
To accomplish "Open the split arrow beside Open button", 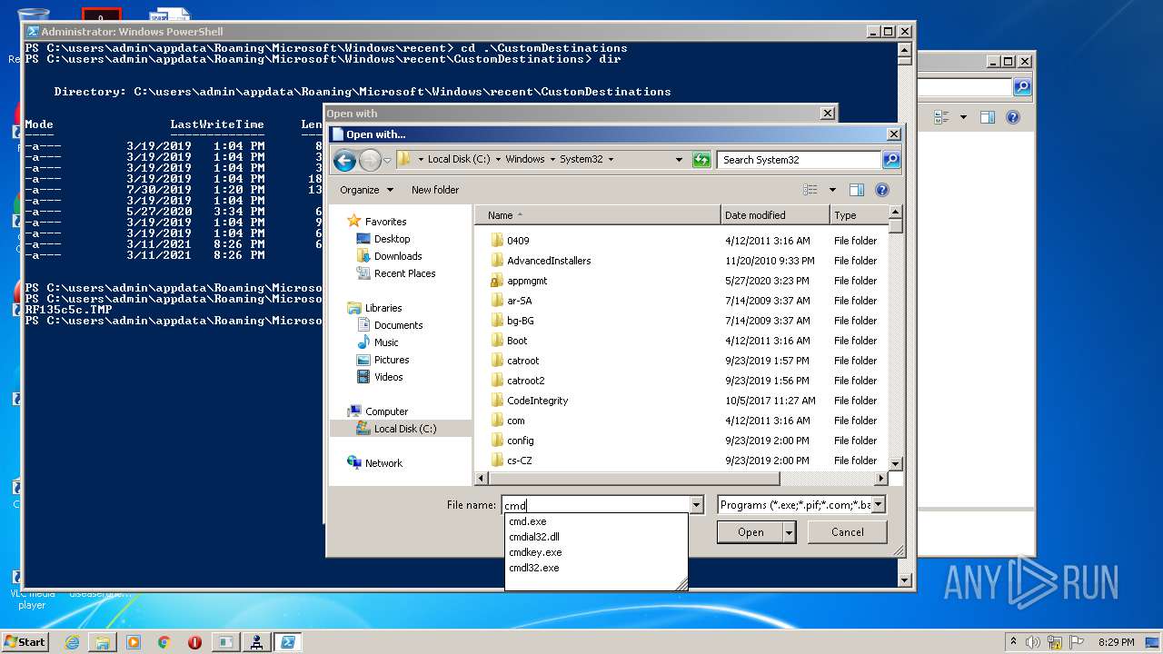I will (x=790, y=532).
